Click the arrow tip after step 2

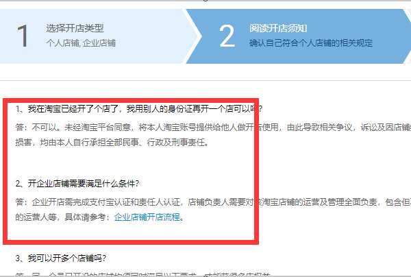click(407, 36)
